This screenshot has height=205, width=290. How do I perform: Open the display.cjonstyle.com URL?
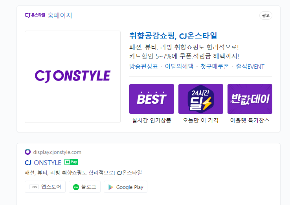click(57, 152)
